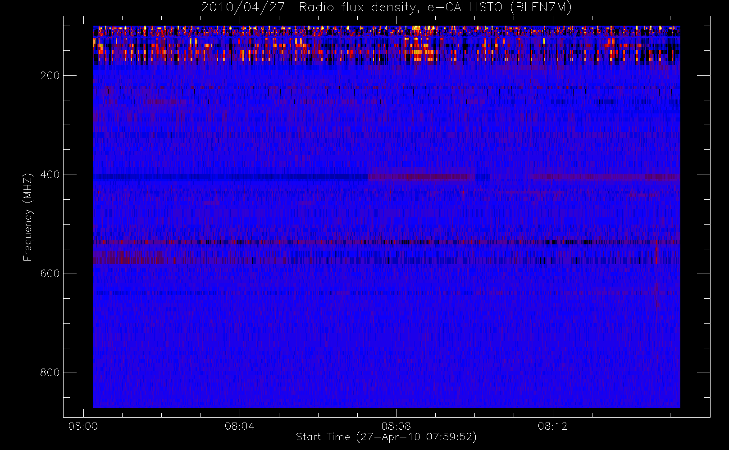
Task: Click the 08:00 time tick label
Action: (x=83, y=426)
